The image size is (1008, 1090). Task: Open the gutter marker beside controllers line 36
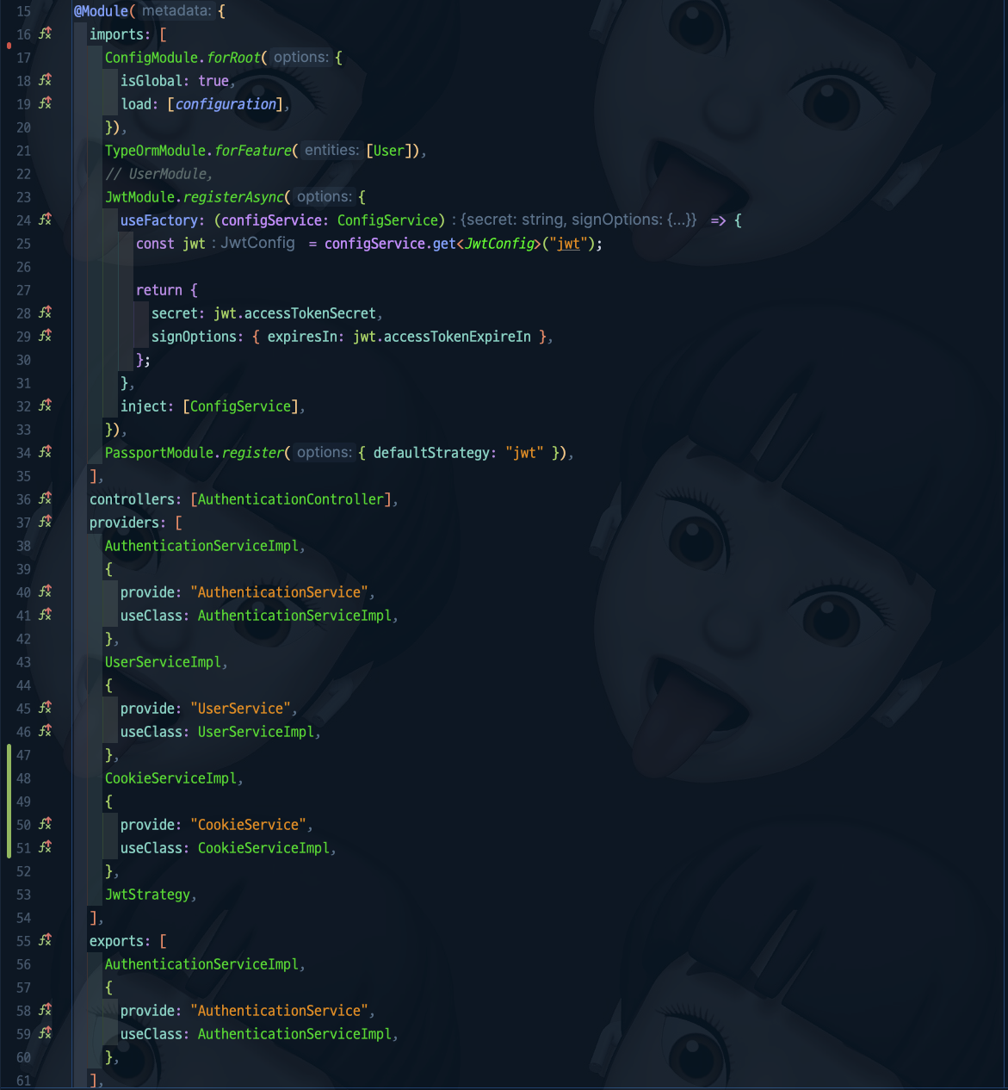(46, 499)
